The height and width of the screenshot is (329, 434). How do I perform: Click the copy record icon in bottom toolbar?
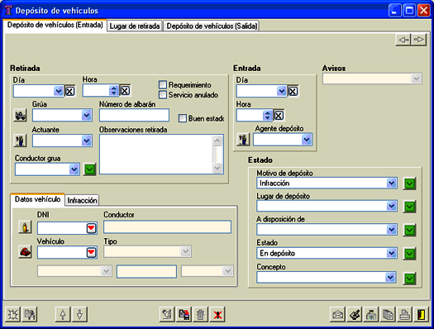[x=30, y=314]
